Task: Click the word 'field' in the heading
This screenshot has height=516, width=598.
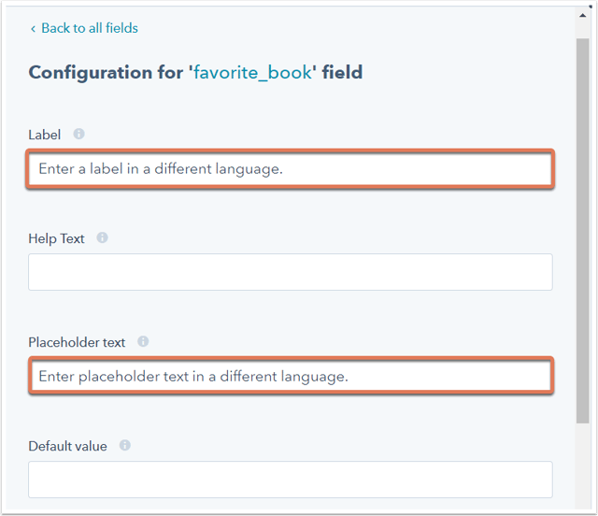Action: click(x=342, y=73)
